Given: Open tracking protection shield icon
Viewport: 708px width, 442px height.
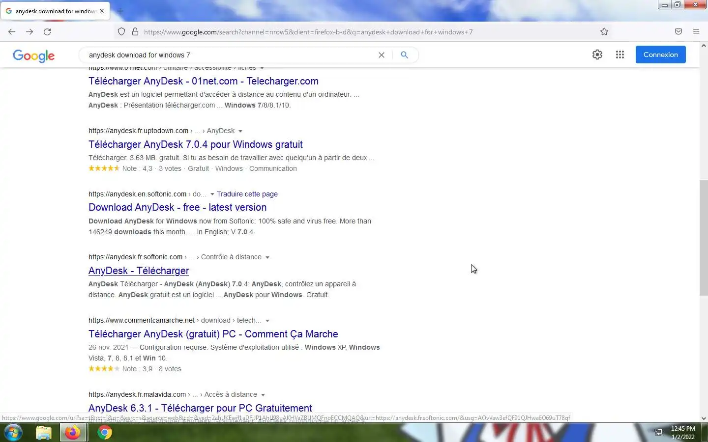Looking at the screenshot, I should [121, 32].
